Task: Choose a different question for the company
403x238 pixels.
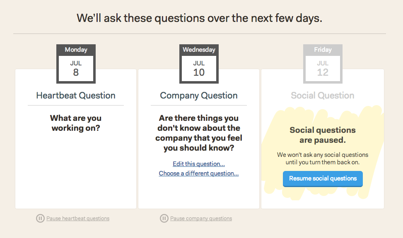Action: pos(199,173)
